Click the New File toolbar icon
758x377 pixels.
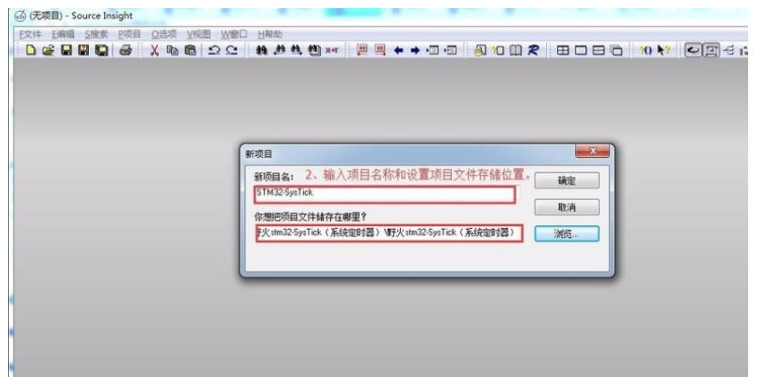(31, 50)
